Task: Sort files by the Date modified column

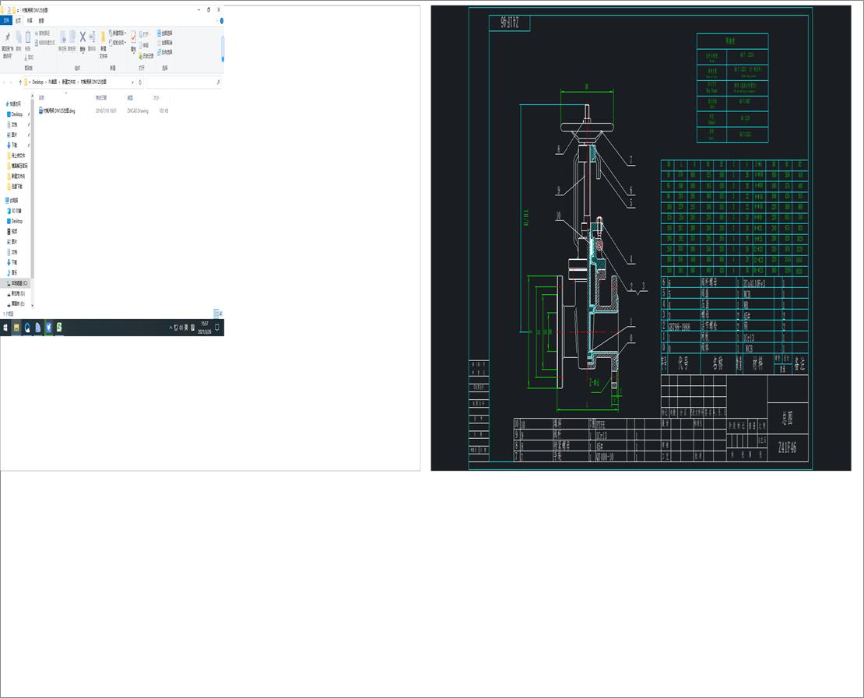Action: tap(101, 97)
